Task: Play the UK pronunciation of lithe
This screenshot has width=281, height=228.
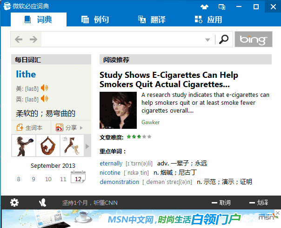Action: [x=45, y=99]
